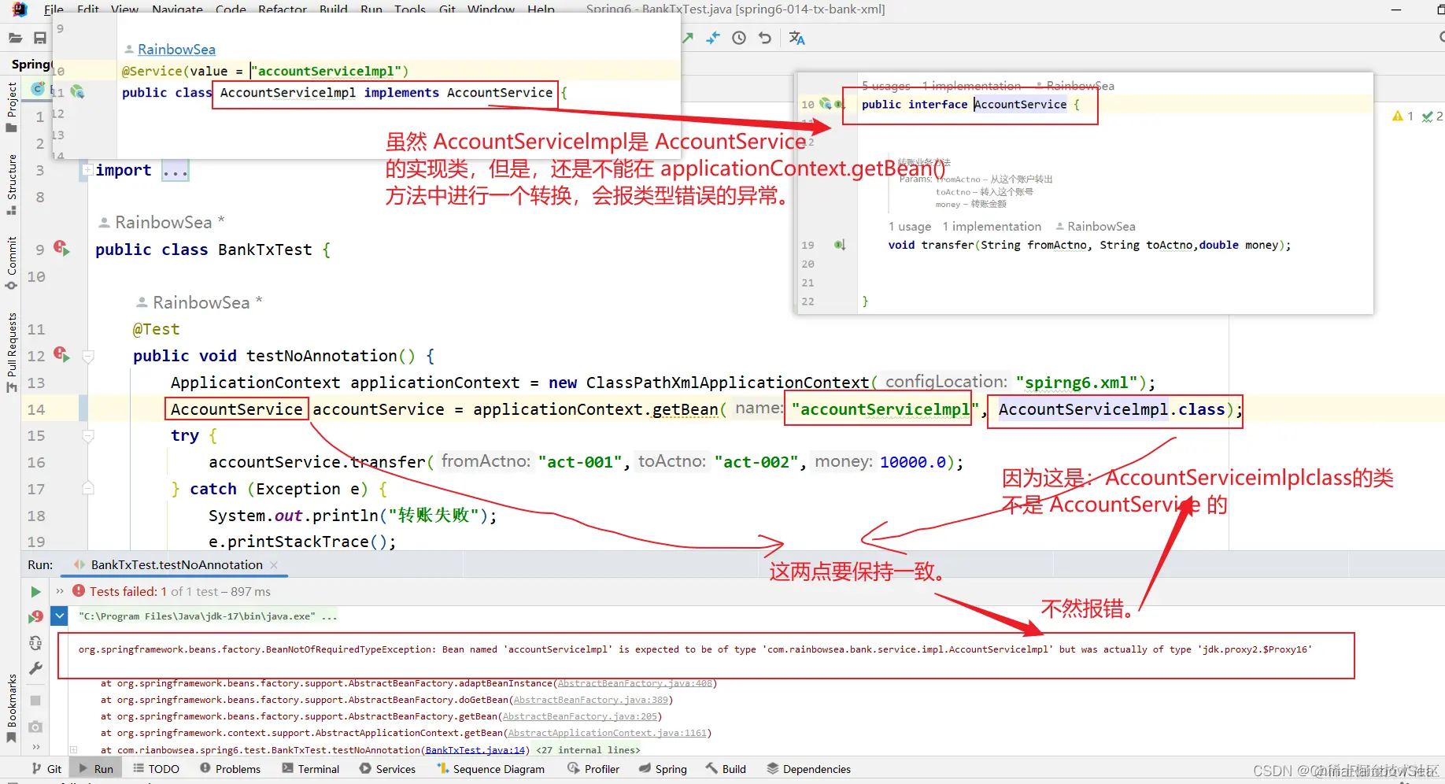Rerun tests with green play button
This screenshot has height=784, width=1445.
tap(35, 591)
